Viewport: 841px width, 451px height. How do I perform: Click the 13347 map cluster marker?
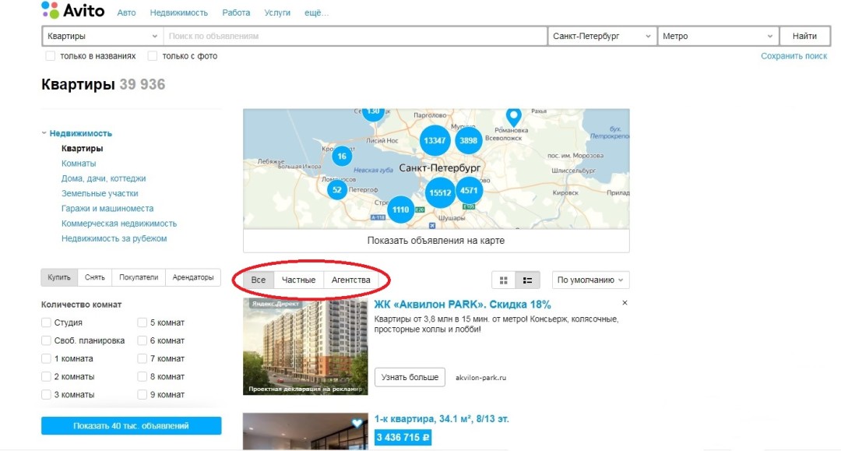click(434, 140)
